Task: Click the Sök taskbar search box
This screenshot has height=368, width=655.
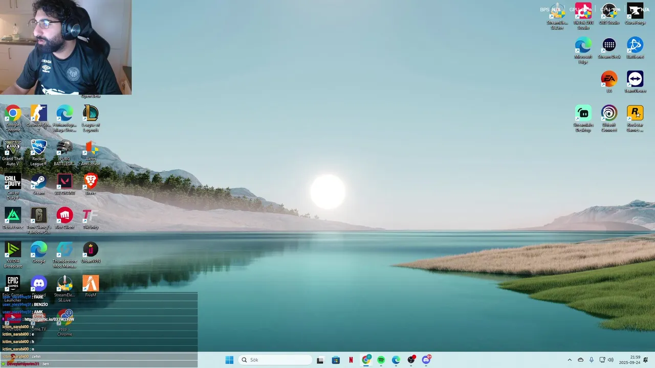Action: click(x=275, y=360)
